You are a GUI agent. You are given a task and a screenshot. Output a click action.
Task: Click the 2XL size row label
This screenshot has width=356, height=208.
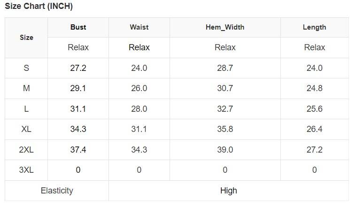(26, 150)
